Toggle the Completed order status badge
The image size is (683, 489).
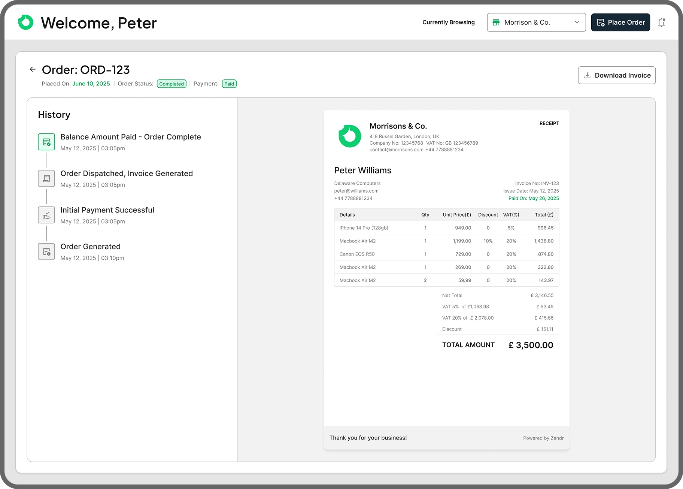(x=171, y=84)
